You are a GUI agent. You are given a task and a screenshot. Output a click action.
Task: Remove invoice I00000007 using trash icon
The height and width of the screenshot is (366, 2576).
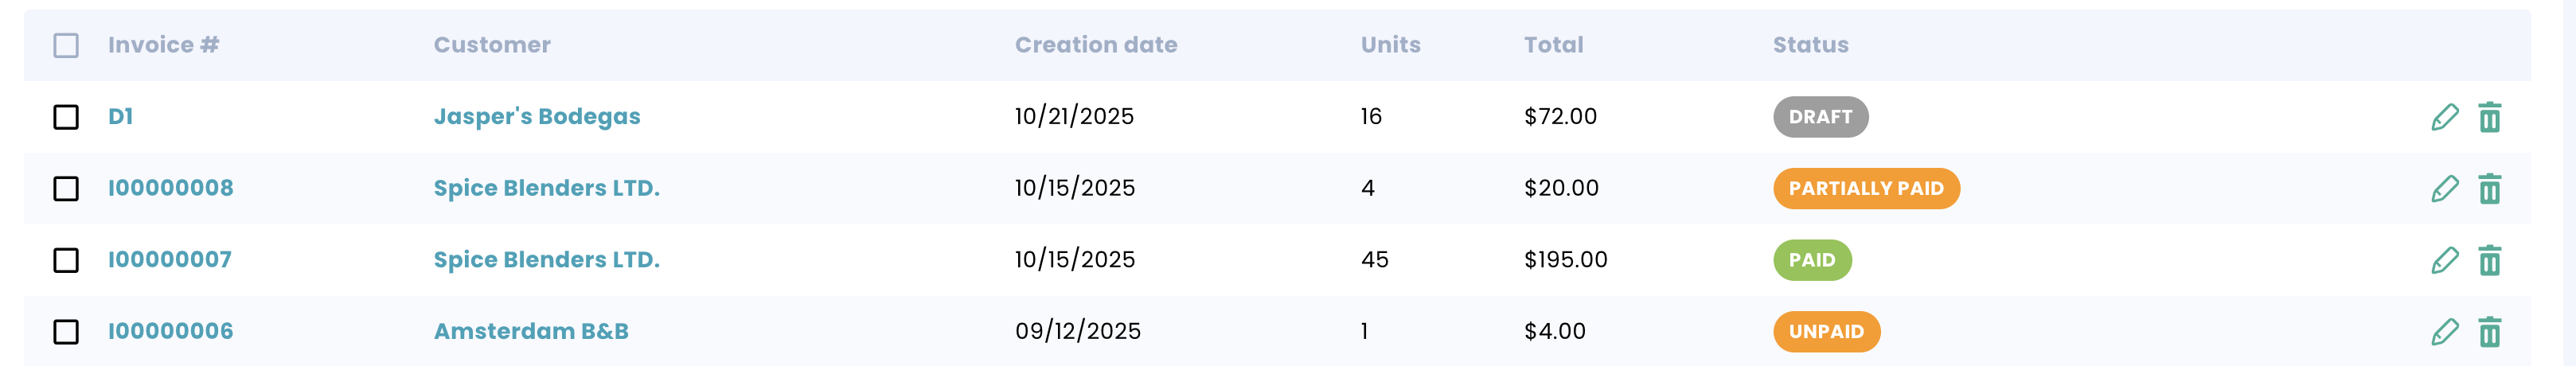[x=2489, y=260]
